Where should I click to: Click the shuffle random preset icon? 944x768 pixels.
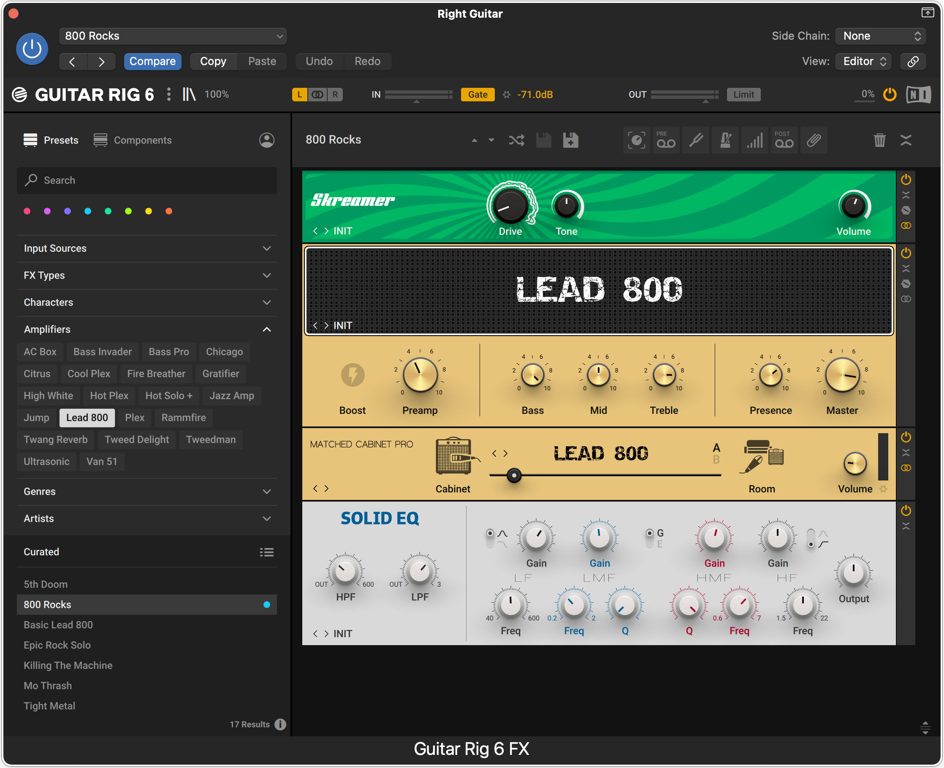pyautogui.click(x=516, y=141)
